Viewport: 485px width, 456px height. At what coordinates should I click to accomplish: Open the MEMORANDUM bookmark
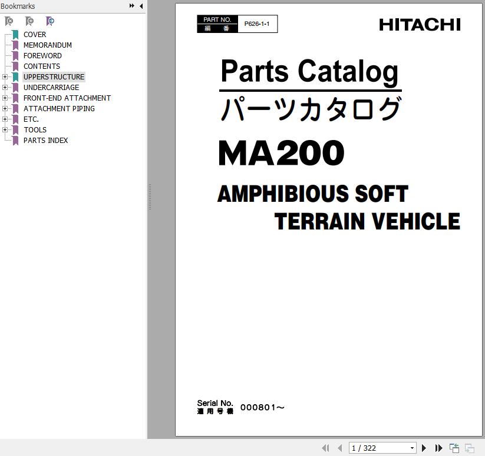(x=48, y=45)
